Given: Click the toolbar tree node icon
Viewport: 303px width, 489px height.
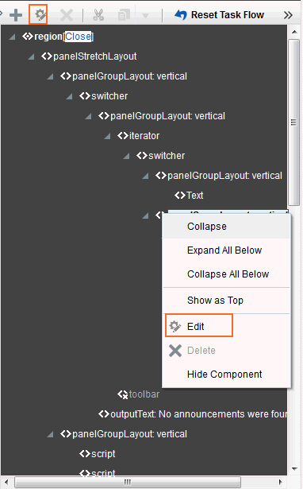Looking at the screenshot, I should point(123,394).
